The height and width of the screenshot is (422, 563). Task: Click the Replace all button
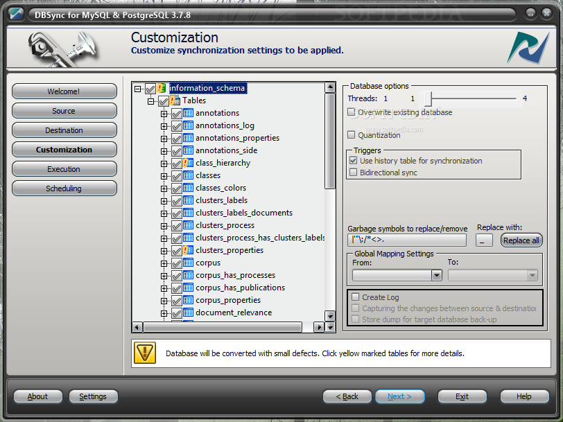tap(521, 240)
